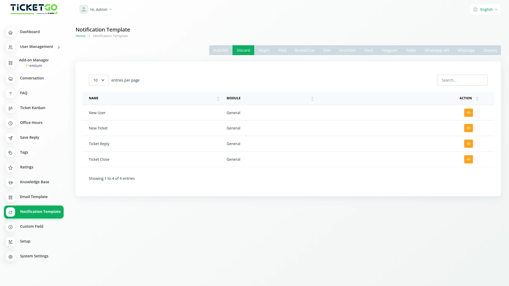View the New User template eye icon
The width and height of the screenshot is (509, 286).
pos(468,113)
